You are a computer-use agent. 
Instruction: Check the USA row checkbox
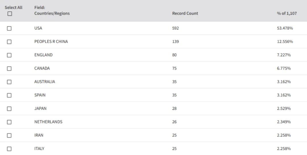pos(9,28)
